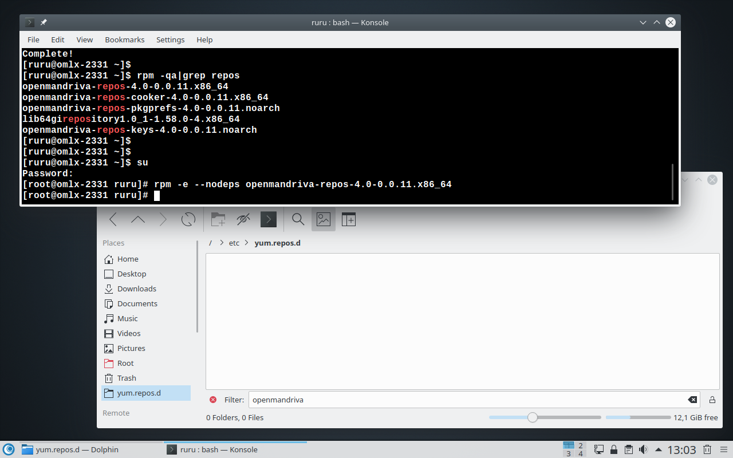The width and height of the screenshot is (733, 458).
Task: Click the Konsole terminal scrollbar
Action: pyautogui.click(x=673, y=182)
